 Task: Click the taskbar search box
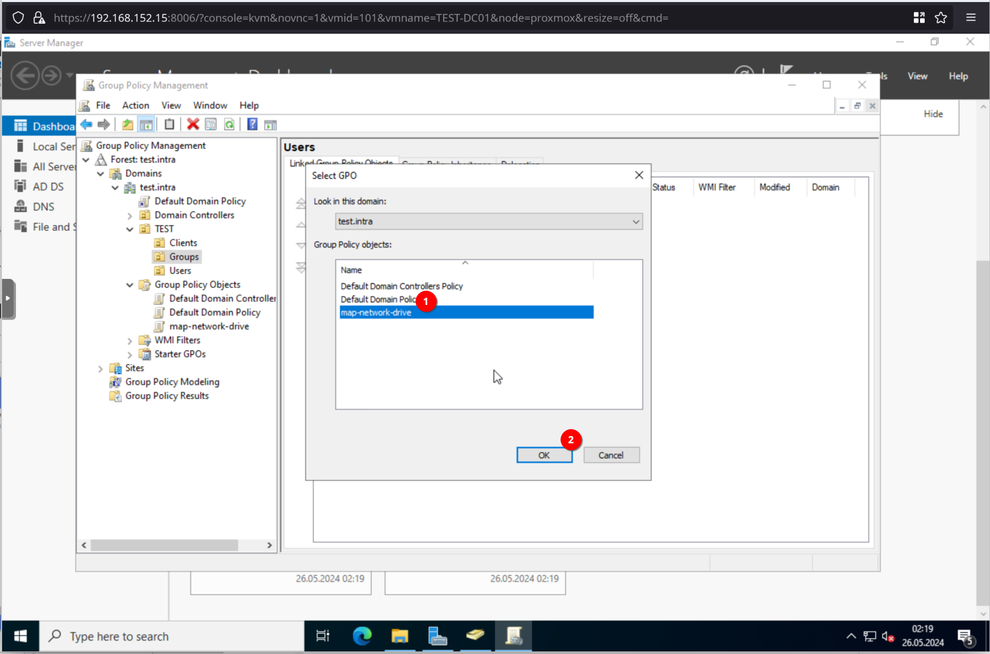171,636
